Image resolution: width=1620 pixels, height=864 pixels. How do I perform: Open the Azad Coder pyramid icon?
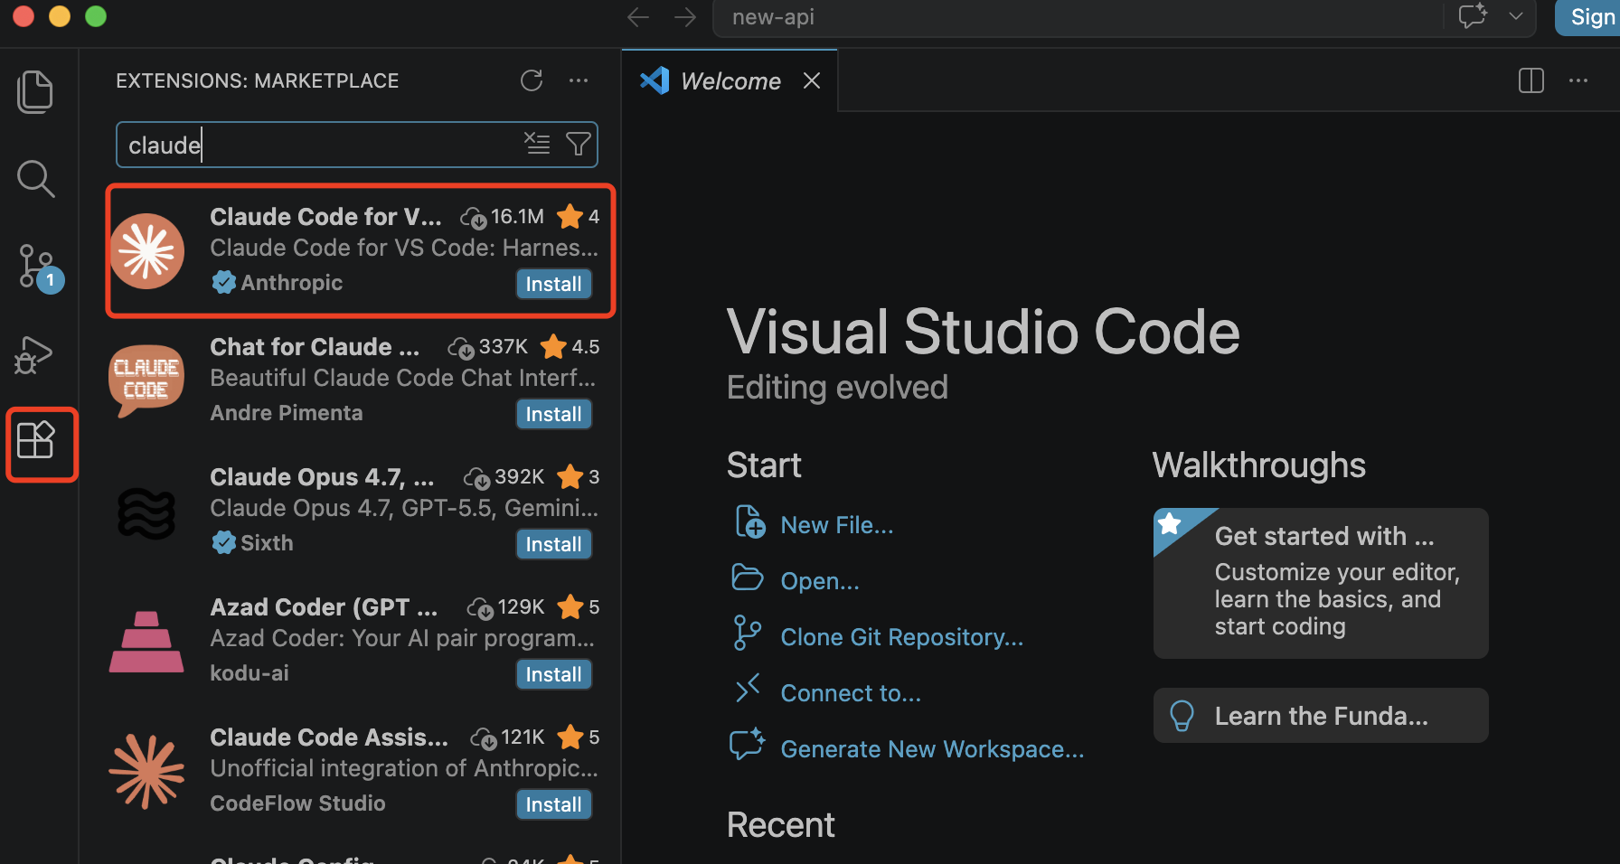click(146, 642)
